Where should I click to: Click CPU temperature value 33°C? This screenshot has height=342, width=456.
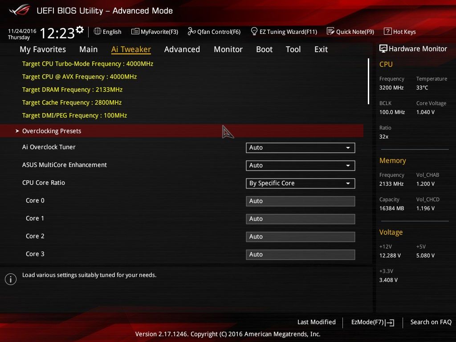tap(422, 88)
